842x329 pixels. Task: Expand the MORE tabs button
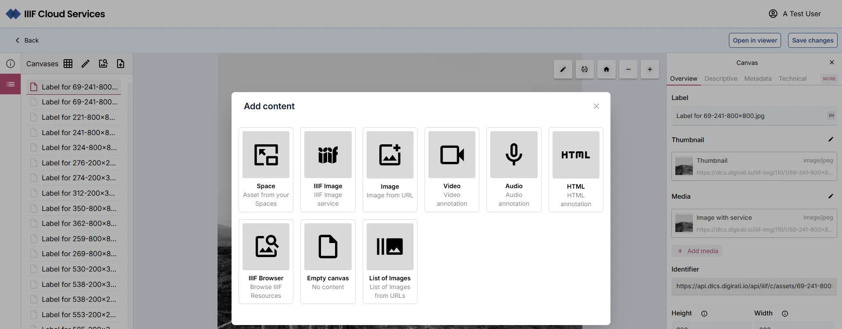829,79
